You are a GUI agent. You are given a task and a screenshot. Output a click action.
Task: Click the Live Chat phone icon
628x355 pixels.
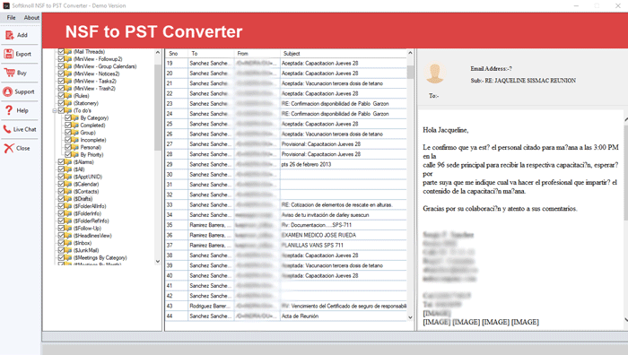pos(7,129)
